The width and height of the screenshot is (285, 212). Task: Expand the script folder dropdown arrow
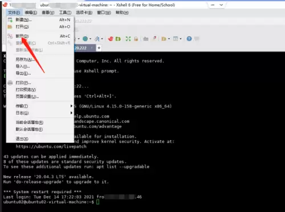pos(169,39)
